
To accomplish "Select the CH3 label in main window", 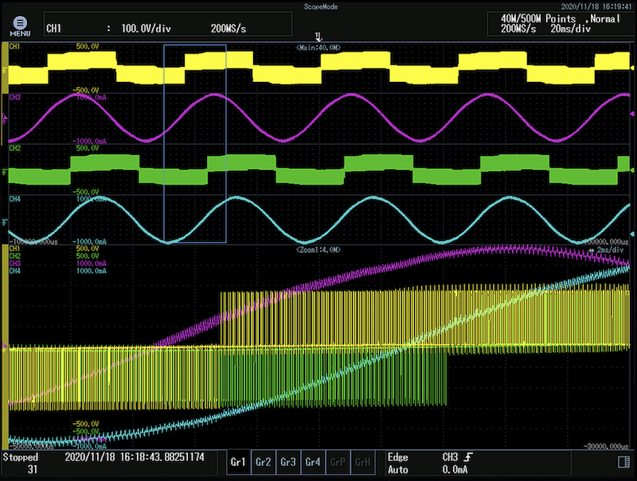I will click(x=14, y=97).
